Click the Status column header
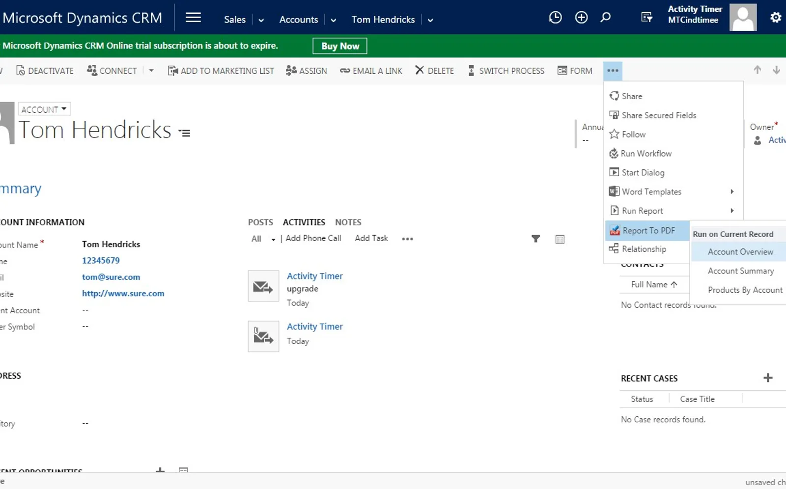Viewport: 786px width, 491px height. pyautogui.click(x=642, y=399)
